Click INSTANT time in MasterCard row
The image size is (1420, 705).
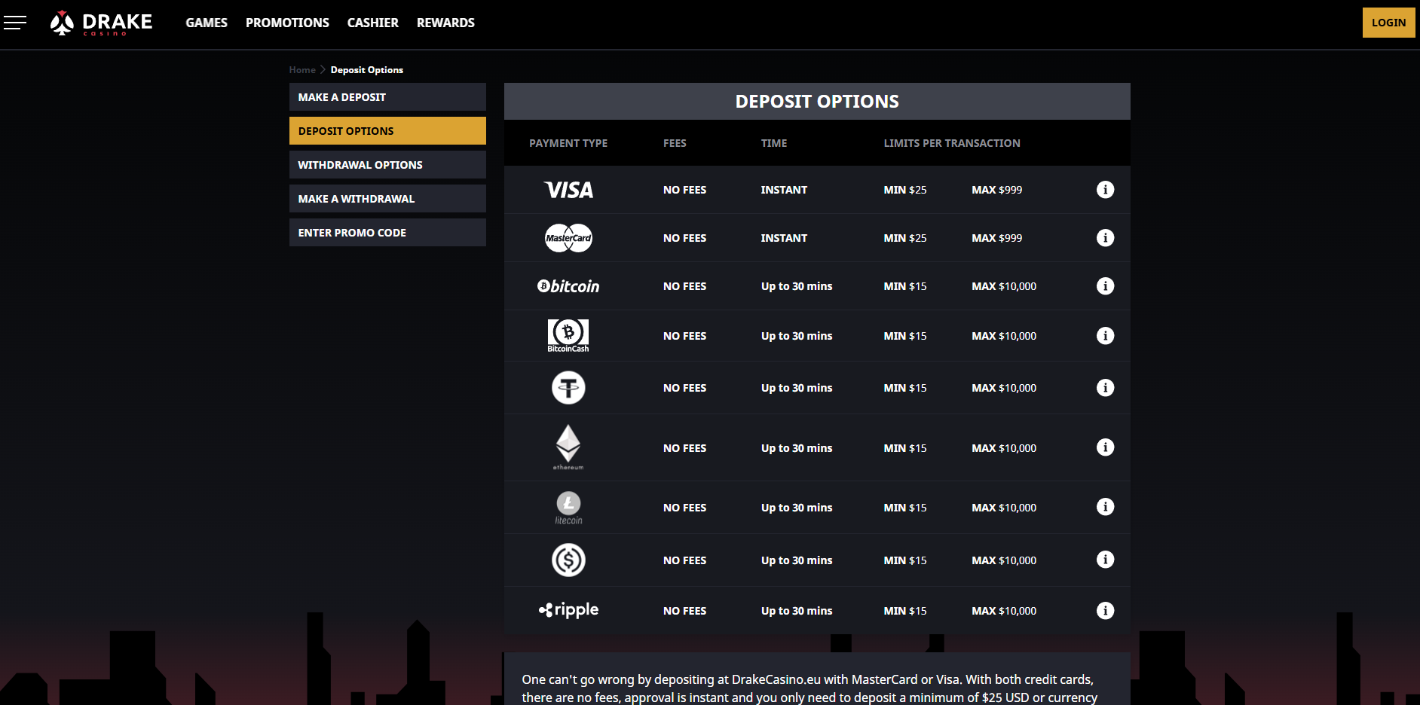tap(784, 238)
